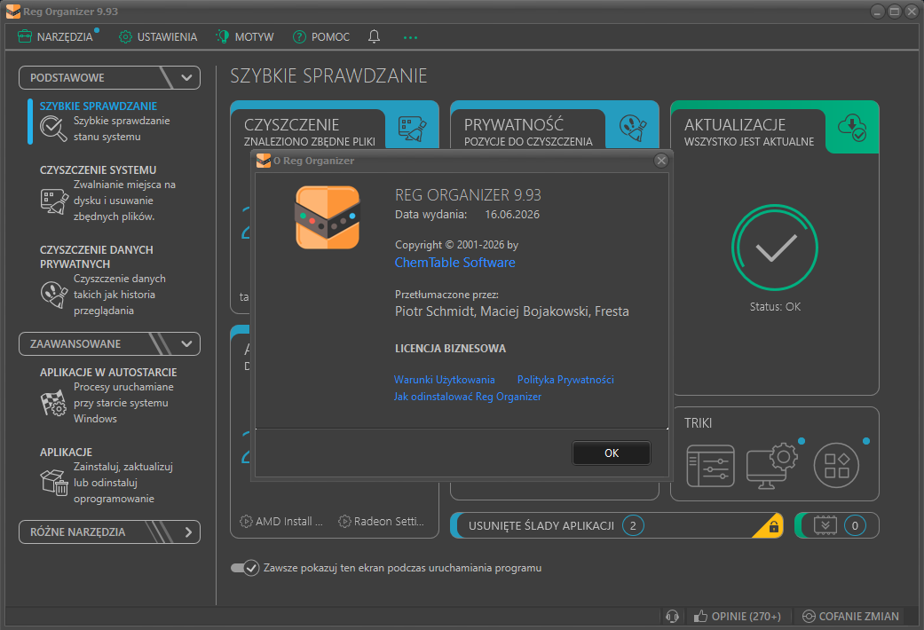Click the Reg Organizer title bar icon
Viewport: 924px width, 630px height.
click(x=13, y=12)
